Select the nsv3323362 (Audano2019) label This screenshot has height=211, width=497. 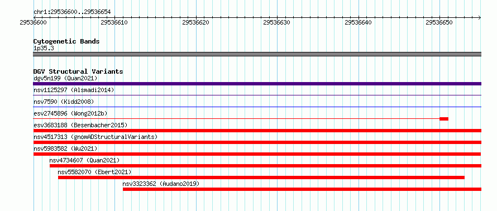pyautogui.click(x=161, y=184)
